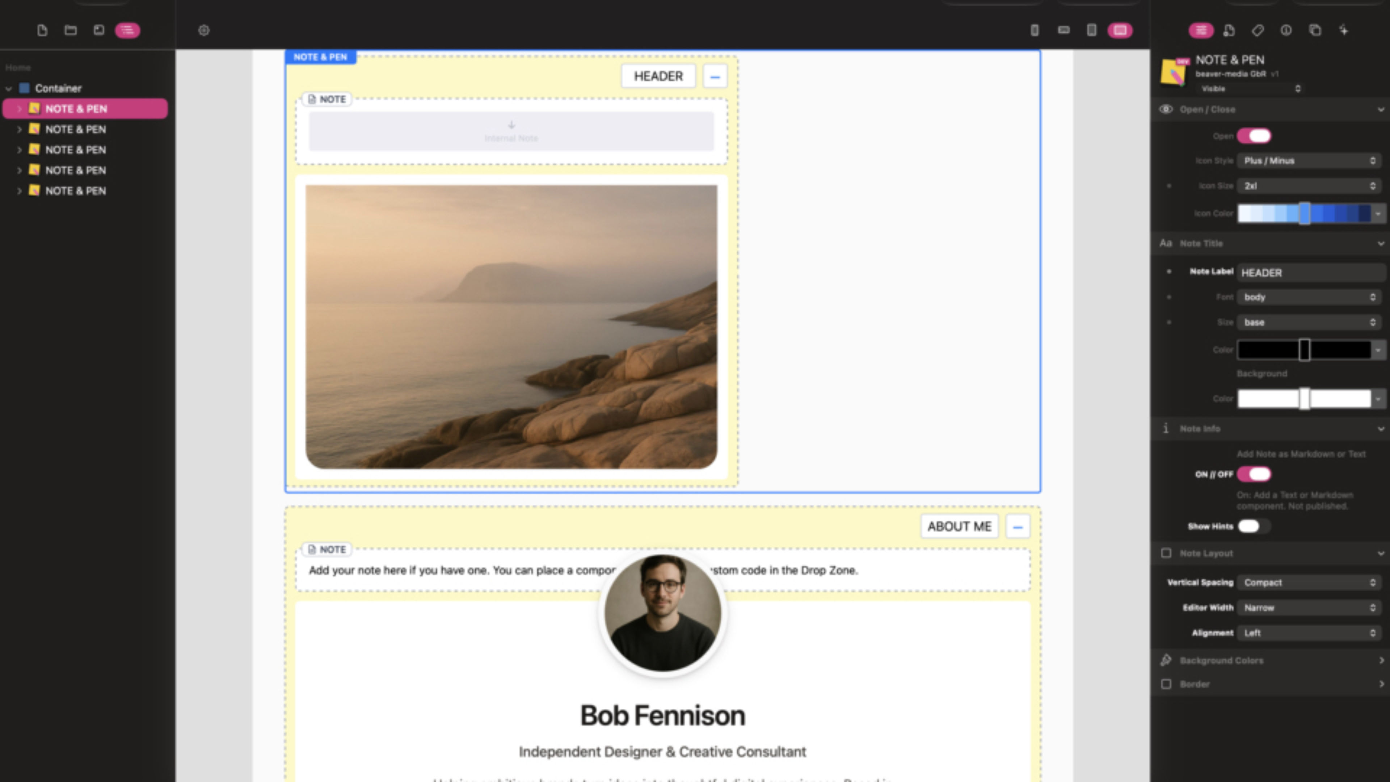Open the sparkle AI icon
1390x782 pixels.
(1344, 30)
